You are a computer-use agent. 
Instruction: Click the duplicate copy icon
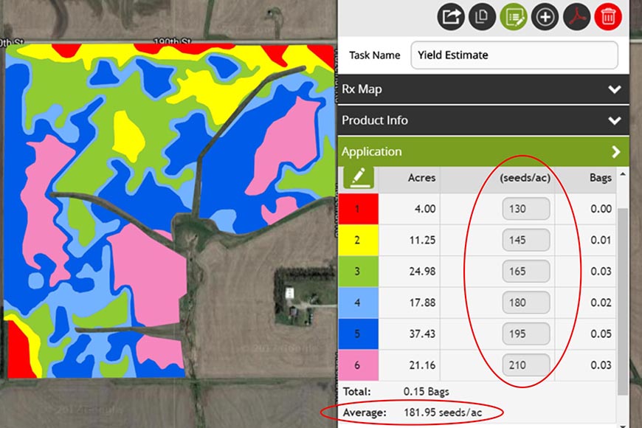tap(482, 16)
